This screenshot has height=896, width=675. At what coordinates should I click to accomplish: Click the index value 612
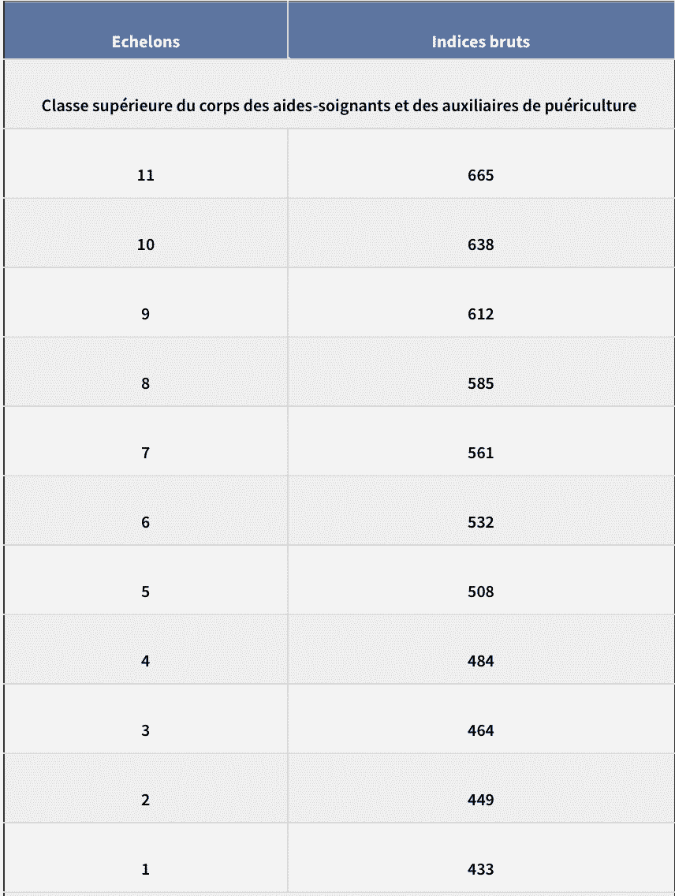click(480, 314)
